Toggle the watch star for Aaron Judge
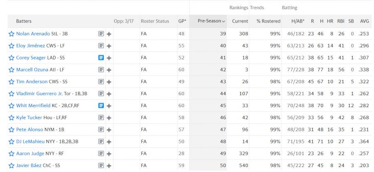The height and width of the screenshot is (172, 374). tap(12, 154)
